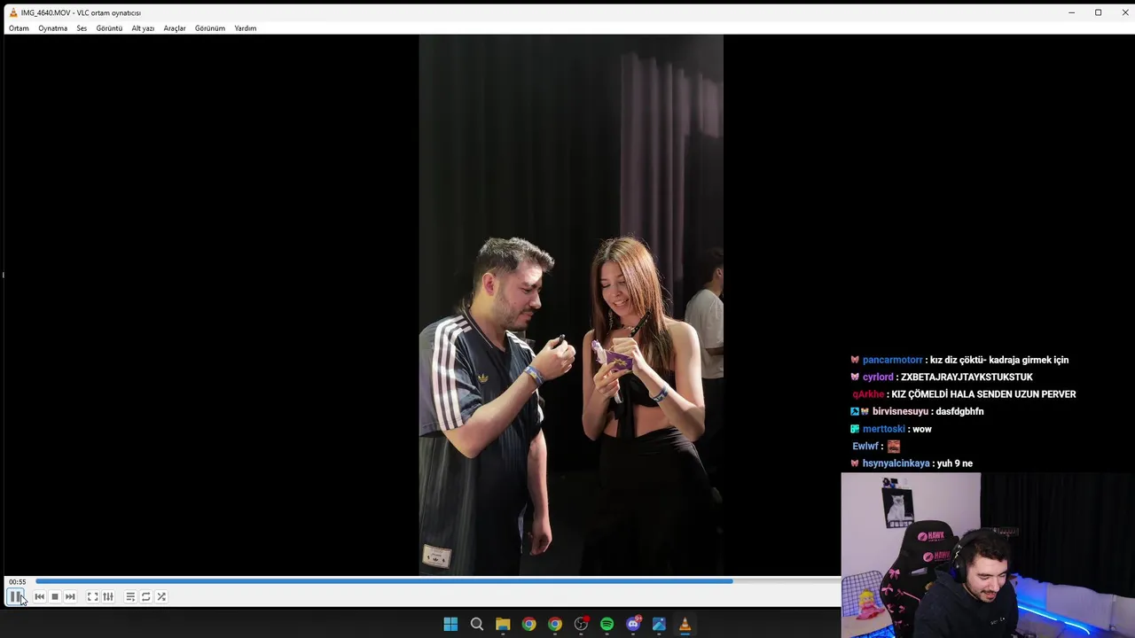
Task: Open the extended settings and effects panel
Action: [x=108, y=596]
